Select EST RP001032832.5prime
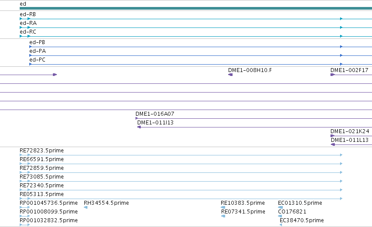Screen dimensions: 372x227 49,220
